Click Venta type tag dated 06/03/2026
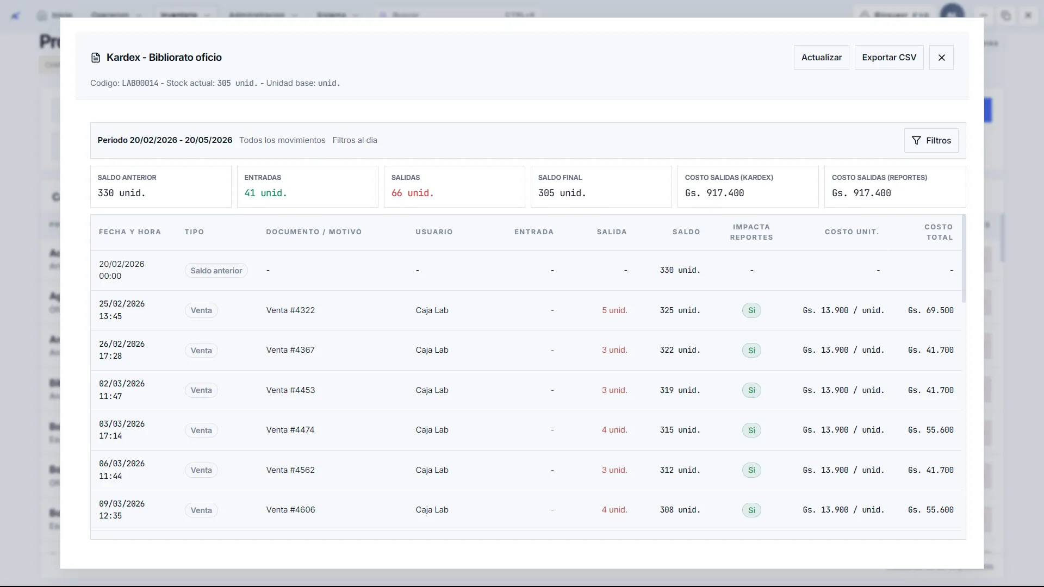The height and width of the screenshot is (587, 1044). click(x=201, y=470)
